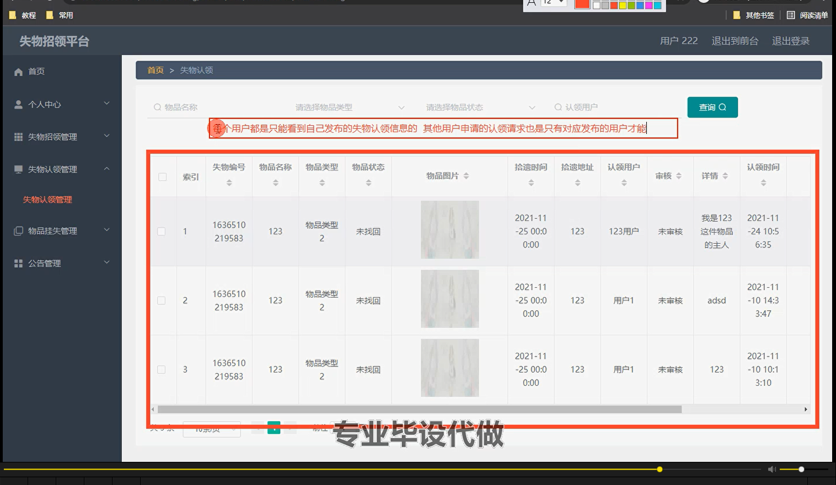Click the monitor icon beside 失物认领管理

tap(18, 169)
